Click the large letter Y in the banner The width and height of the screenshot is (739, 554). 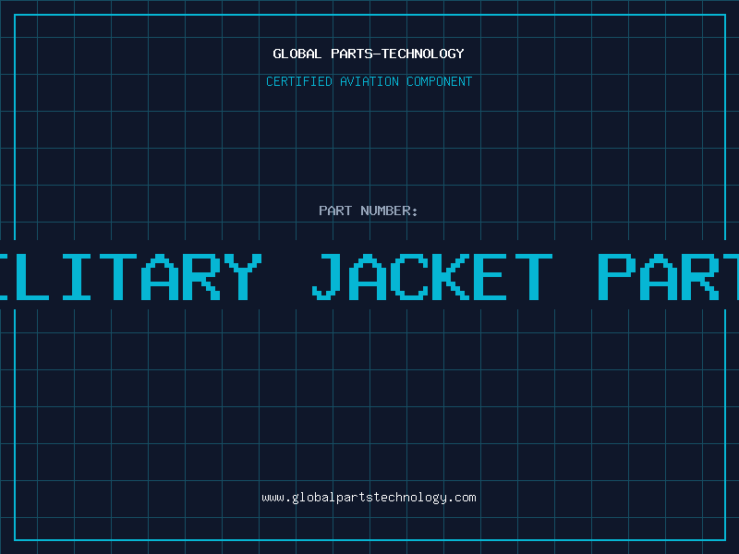243,276
